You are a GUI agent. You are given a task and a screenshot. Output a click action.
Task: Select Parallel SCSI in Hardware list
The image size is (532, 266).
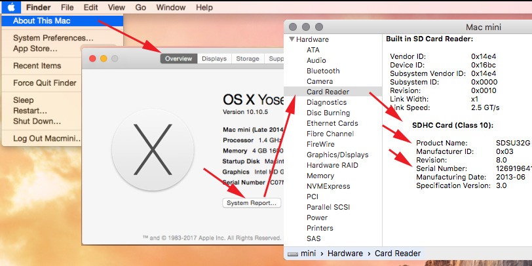328,208
